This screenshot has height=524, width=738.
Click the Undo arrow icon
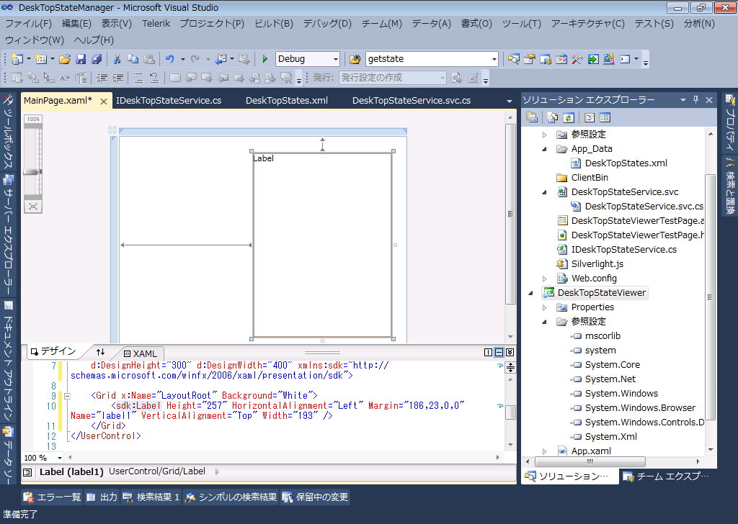pyautogui.click(x=170, y=59)
